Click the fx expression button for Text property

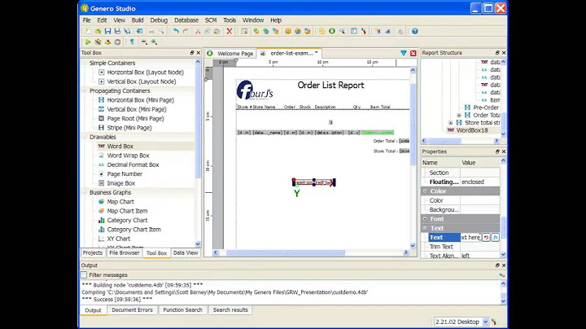(495, 238)
